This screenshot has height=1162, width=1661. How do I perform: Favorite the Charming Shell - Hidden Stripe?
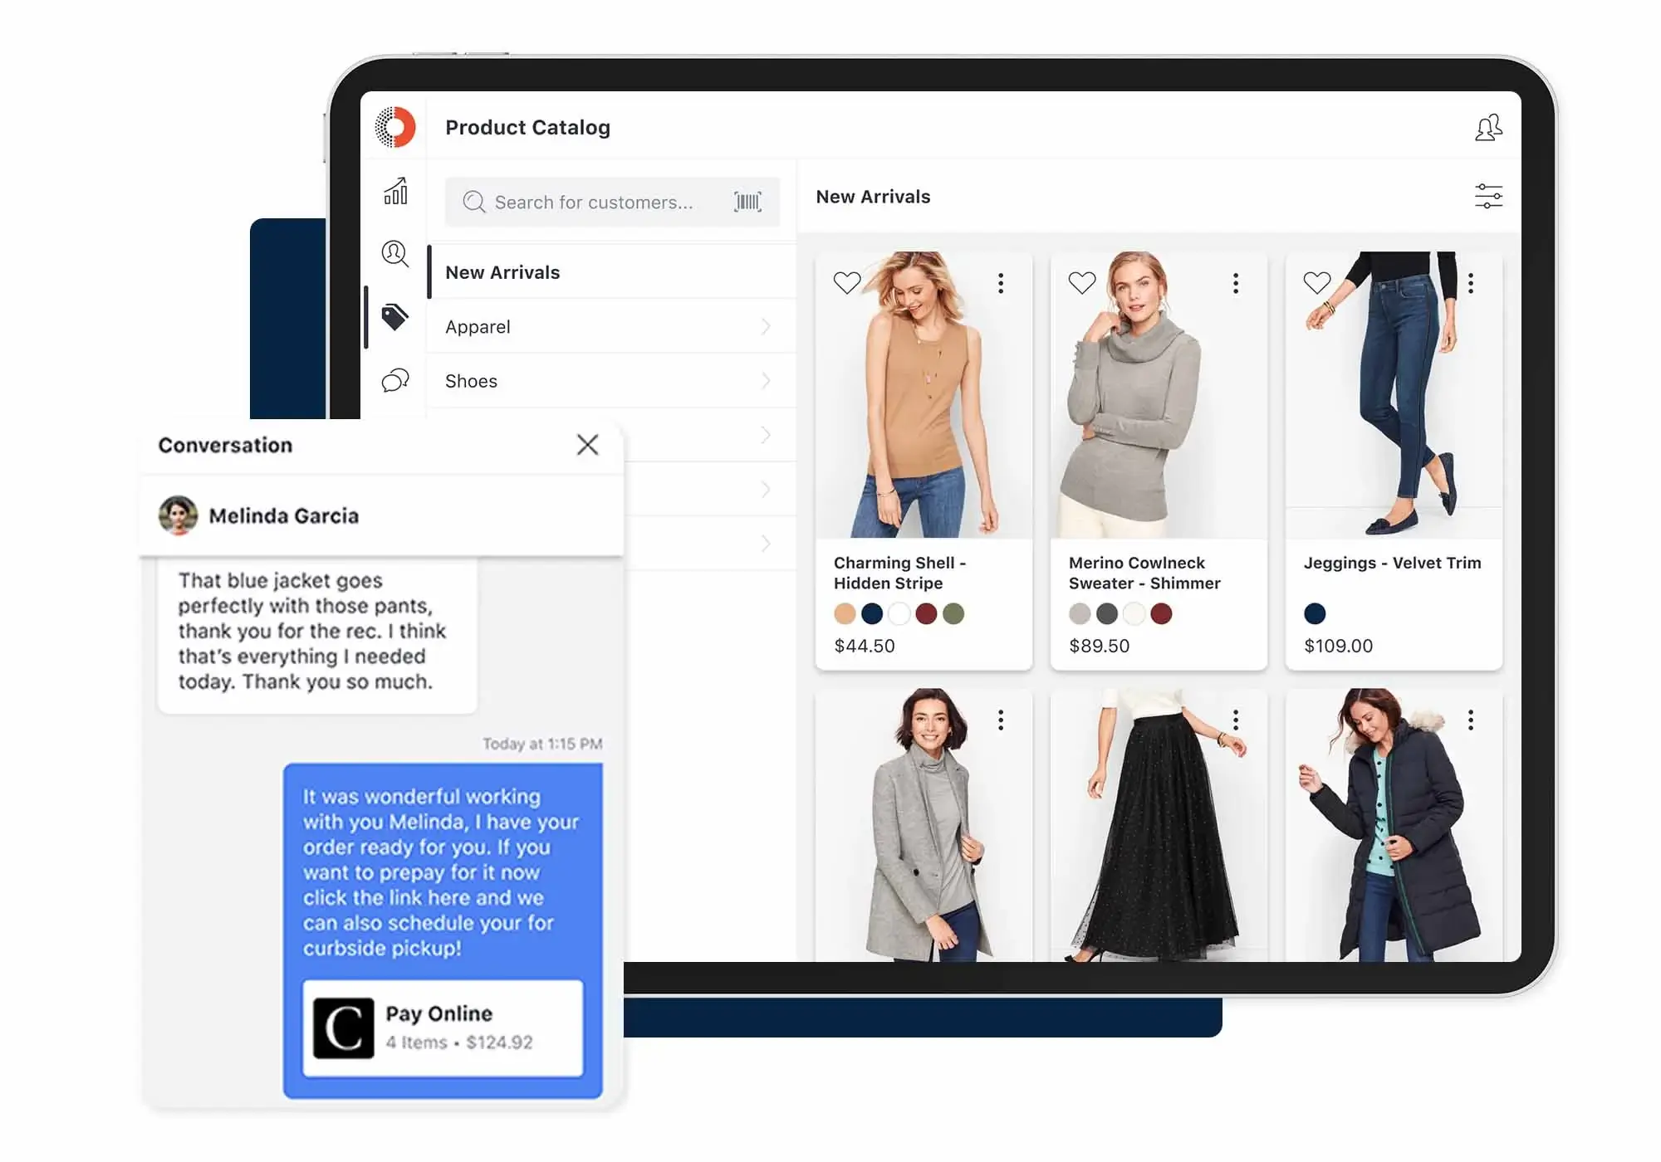pos(847,283)
